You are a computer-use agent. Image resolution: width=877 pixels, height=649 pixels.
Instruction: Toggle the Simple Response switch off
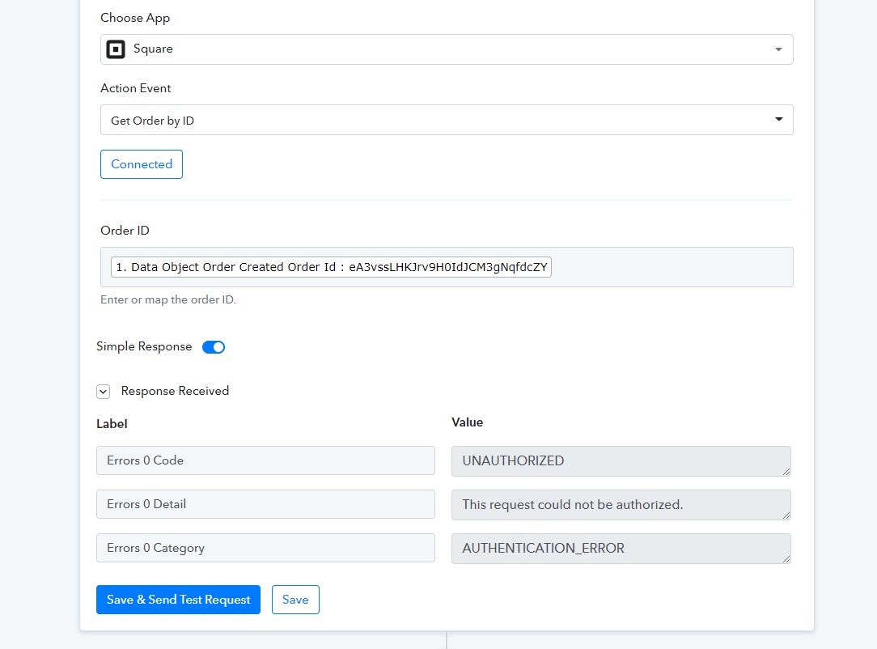(x=214, y=347)
